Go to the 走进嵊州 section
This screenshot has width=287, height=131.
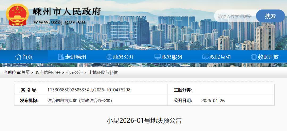(x=75, y=57)
